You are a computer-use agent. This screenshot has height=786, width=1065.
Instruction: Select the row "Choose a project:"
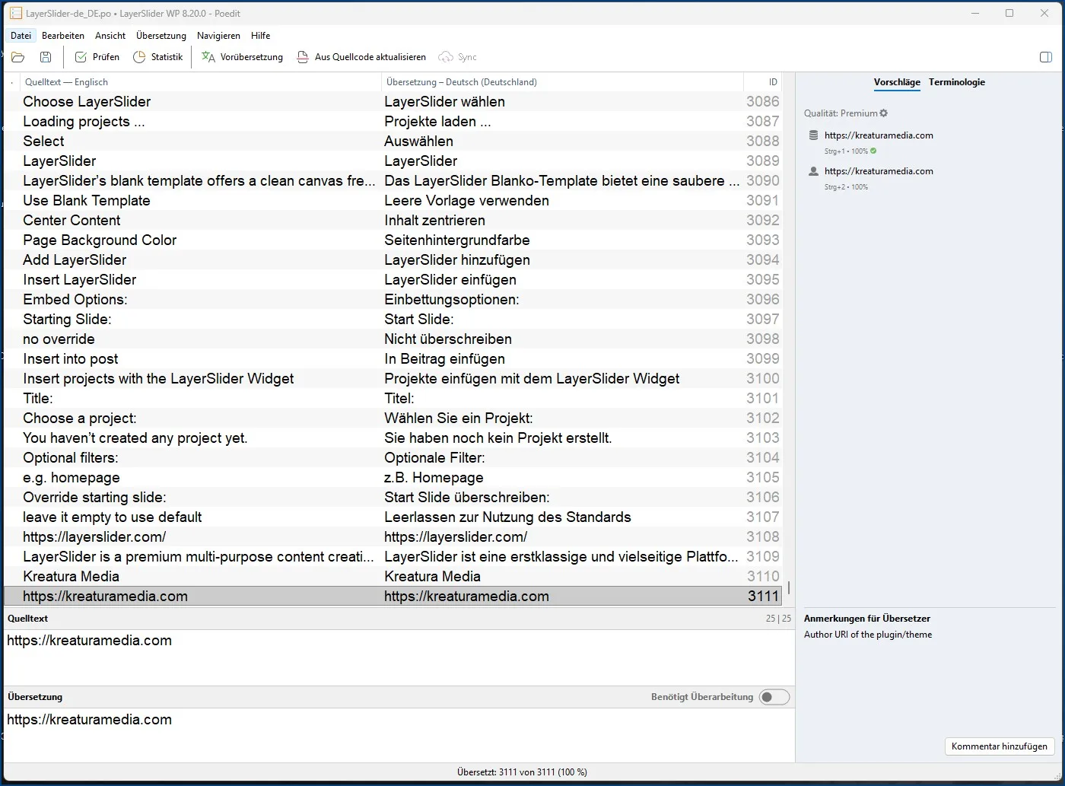coord(394,418)
